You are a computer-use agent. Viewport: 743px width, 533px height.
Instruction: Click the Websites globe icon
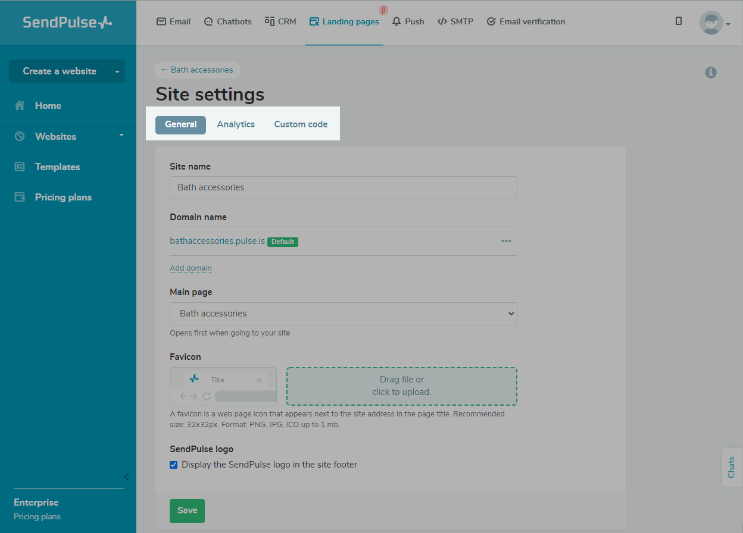[20, 136]
